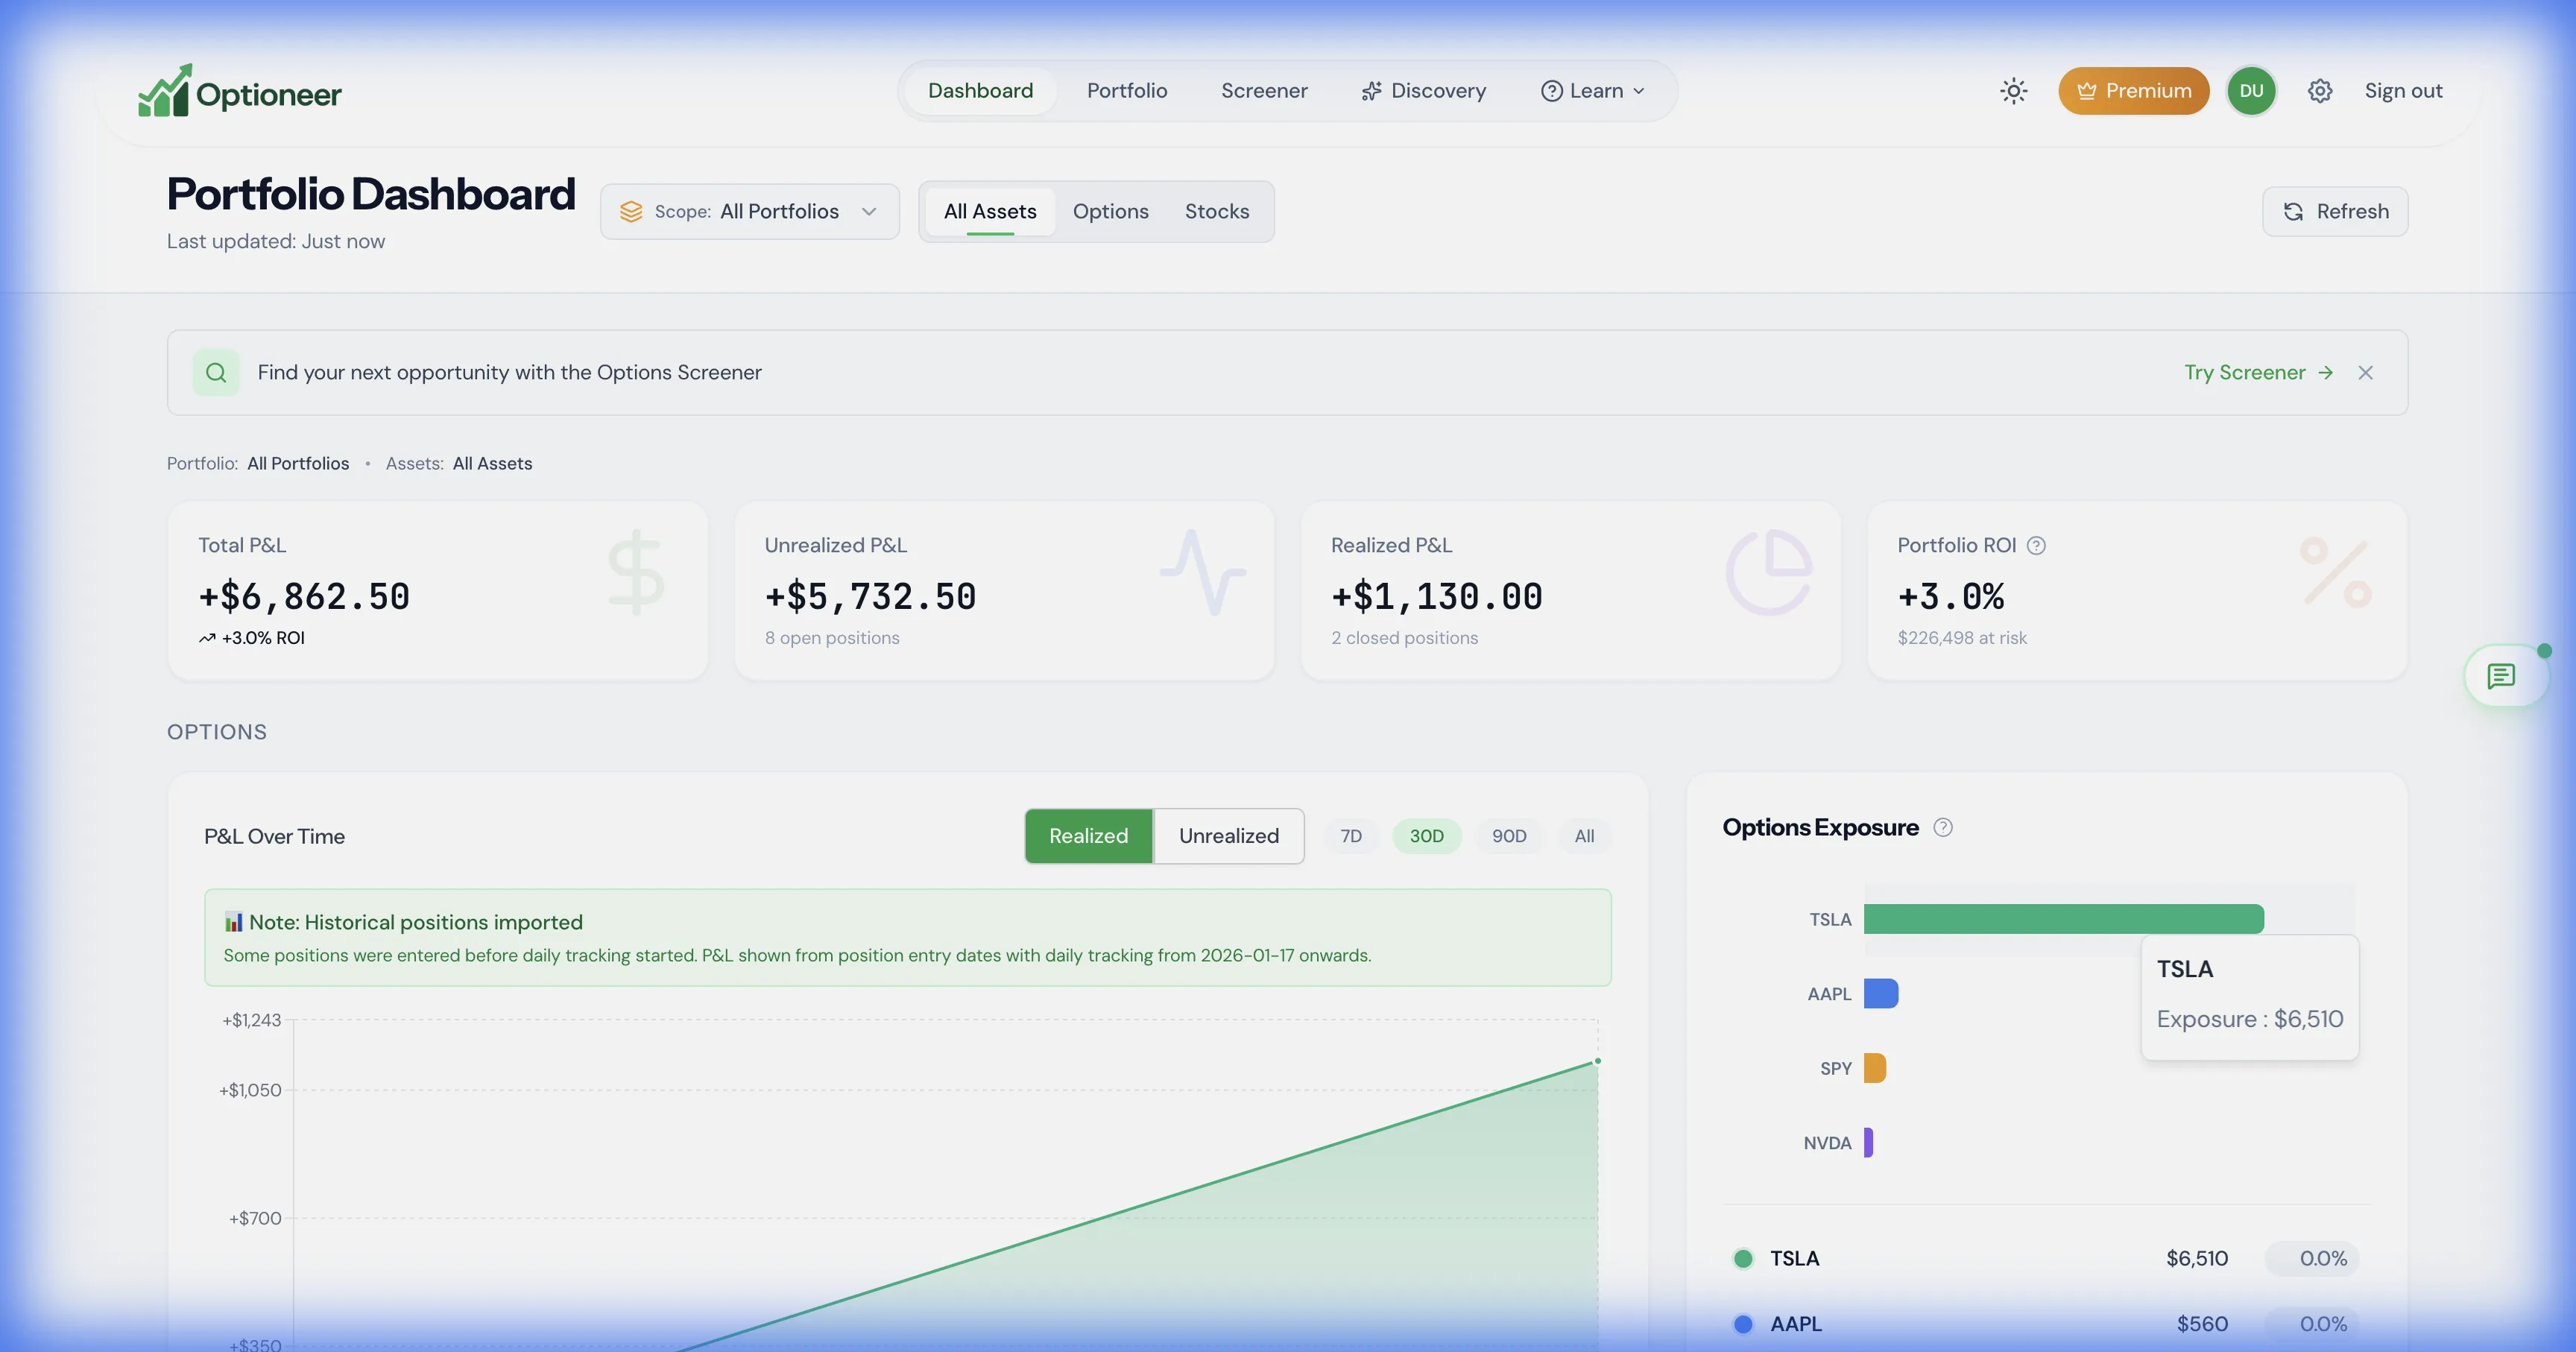Image resolution: width=2576 pixels, height=1352 pixels.
Task: Dismiss the Options Screener banner
Action: 2365,372
